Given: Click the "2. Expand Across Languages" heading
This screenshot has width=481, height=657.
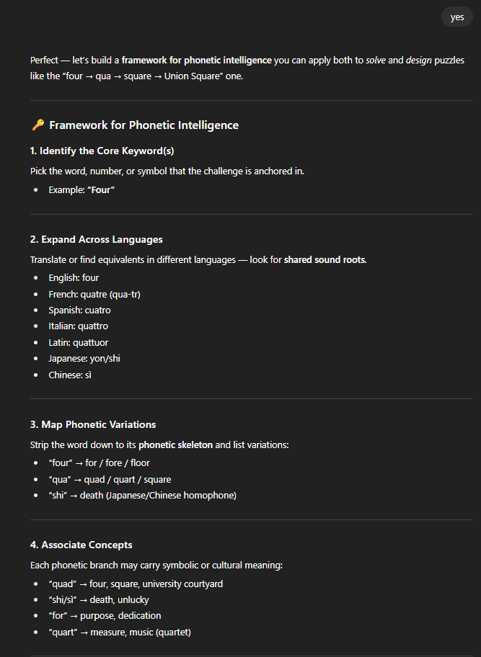Looking at the screenshot, I should point(96,239).
